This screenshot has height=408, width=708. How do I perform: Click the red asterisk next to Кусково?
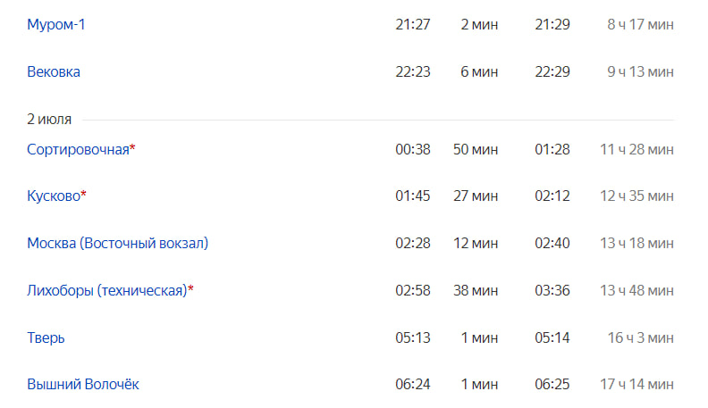coord(83,194)
